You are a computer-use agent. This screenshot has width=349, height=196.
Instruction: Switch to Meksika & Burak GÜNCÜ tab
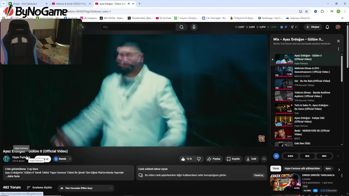tap(71, 4)
